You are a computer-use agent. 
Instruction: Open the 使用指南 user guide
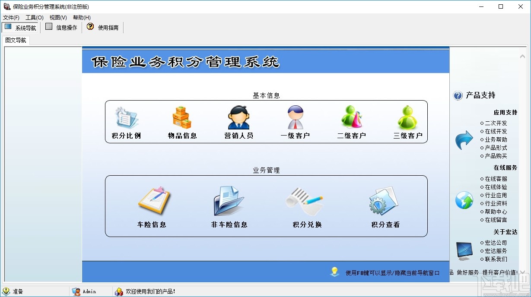[x=102, y=27]
